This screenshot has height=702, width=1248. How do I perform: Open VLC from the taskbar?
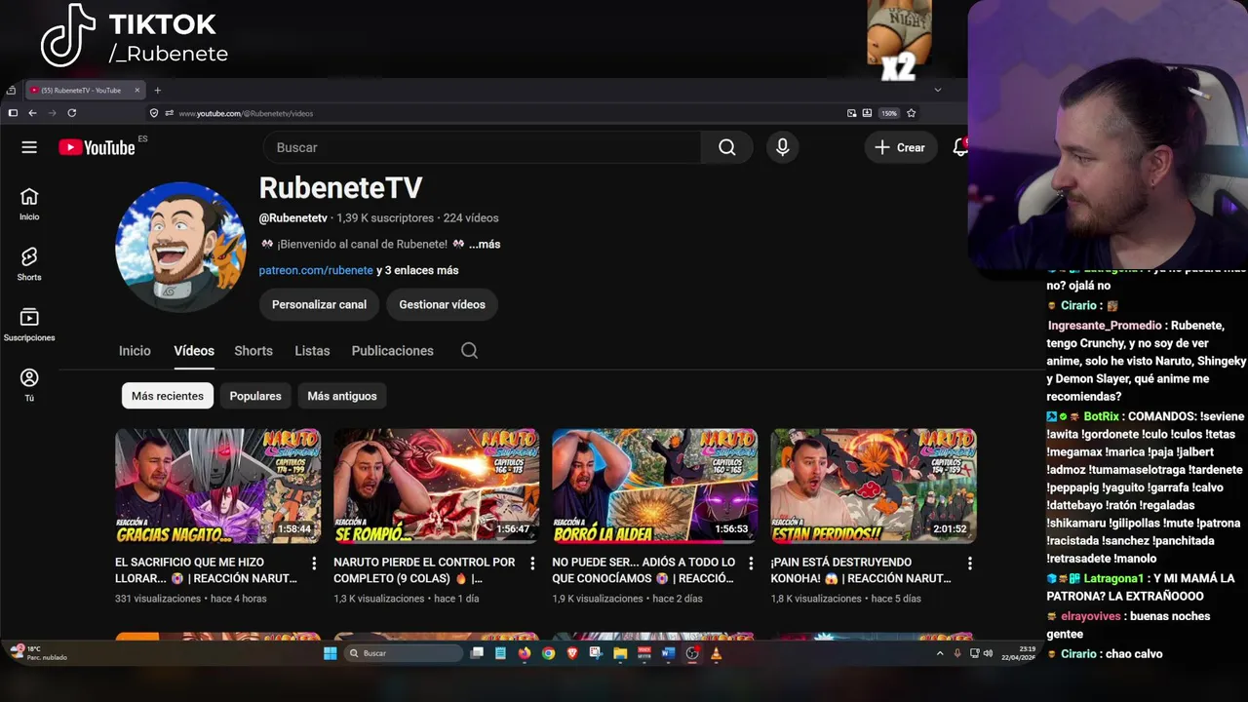[x=716, y=653]
